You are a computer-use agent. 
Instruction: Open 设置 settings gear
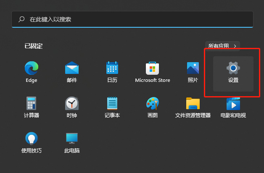pyautogui.click(x=233, y=74)
